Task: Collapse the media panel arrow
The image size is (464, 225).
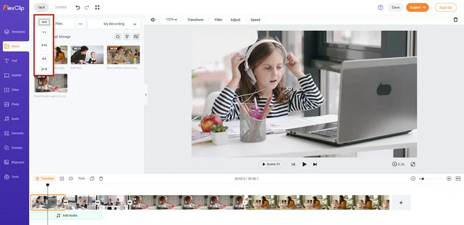Action: click(x=146, y=95)
